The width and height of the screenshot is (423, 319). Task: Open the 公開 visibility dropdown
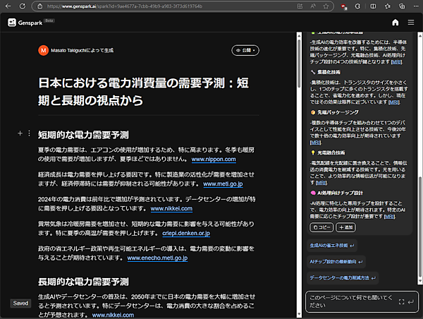coord(246,51)
